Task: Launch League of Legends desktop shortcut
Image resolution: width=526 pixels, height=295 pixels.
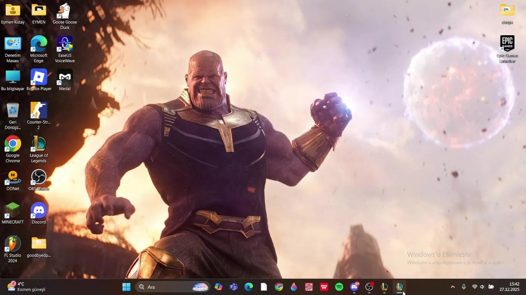Action: coord(39,150)
